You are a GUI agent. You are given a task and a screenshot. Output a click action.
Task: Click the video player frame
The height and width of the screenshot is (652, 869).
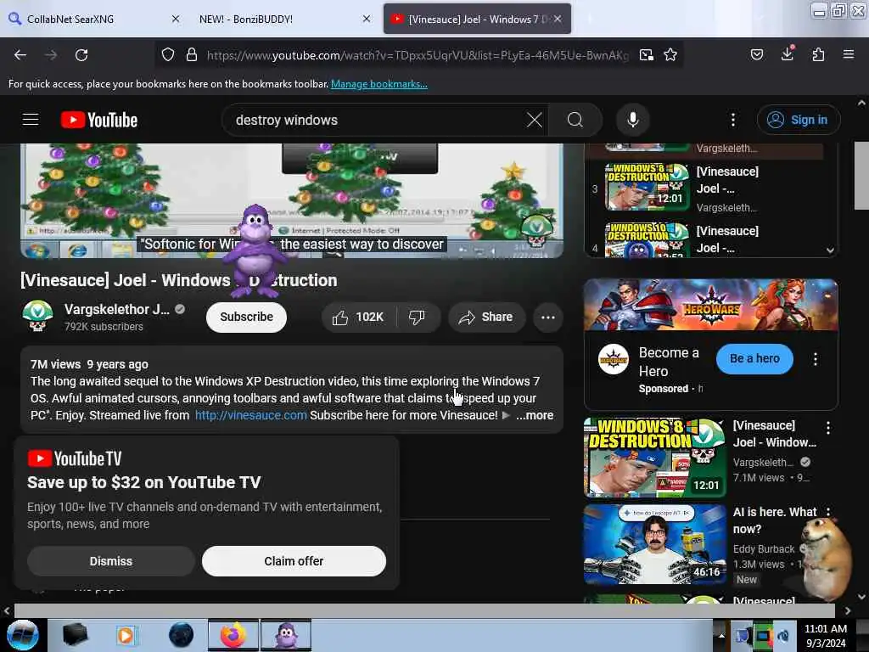click(292, 200)
